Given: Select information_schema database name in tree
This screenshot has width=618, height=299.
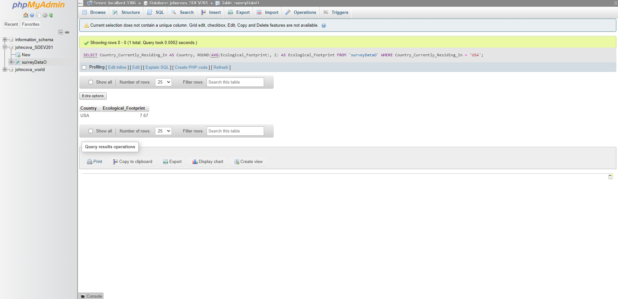Looking at the screenshot, I should click(x=34, y=40).
